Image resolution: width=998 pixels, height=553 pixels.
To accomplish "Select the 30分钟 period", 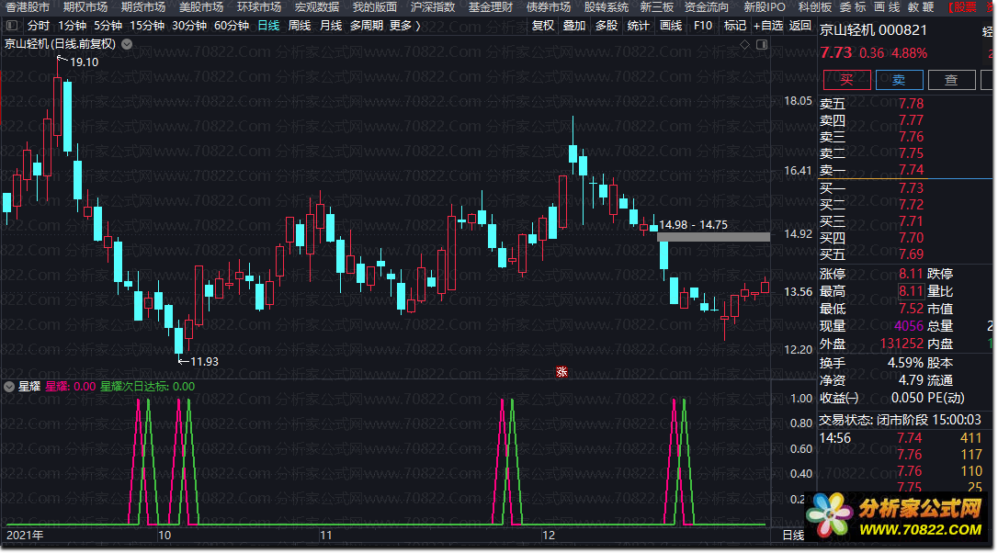I will pos(189,26).
